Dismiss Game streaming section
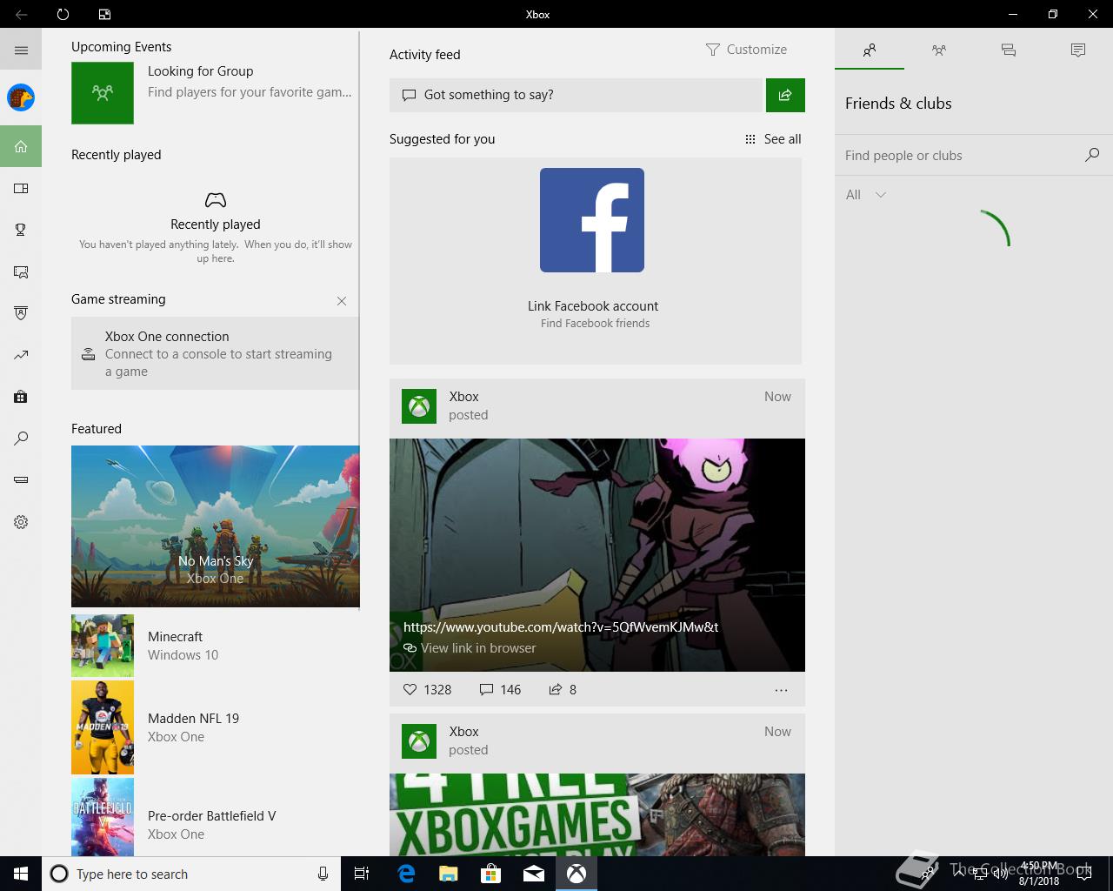 point(342,301)
